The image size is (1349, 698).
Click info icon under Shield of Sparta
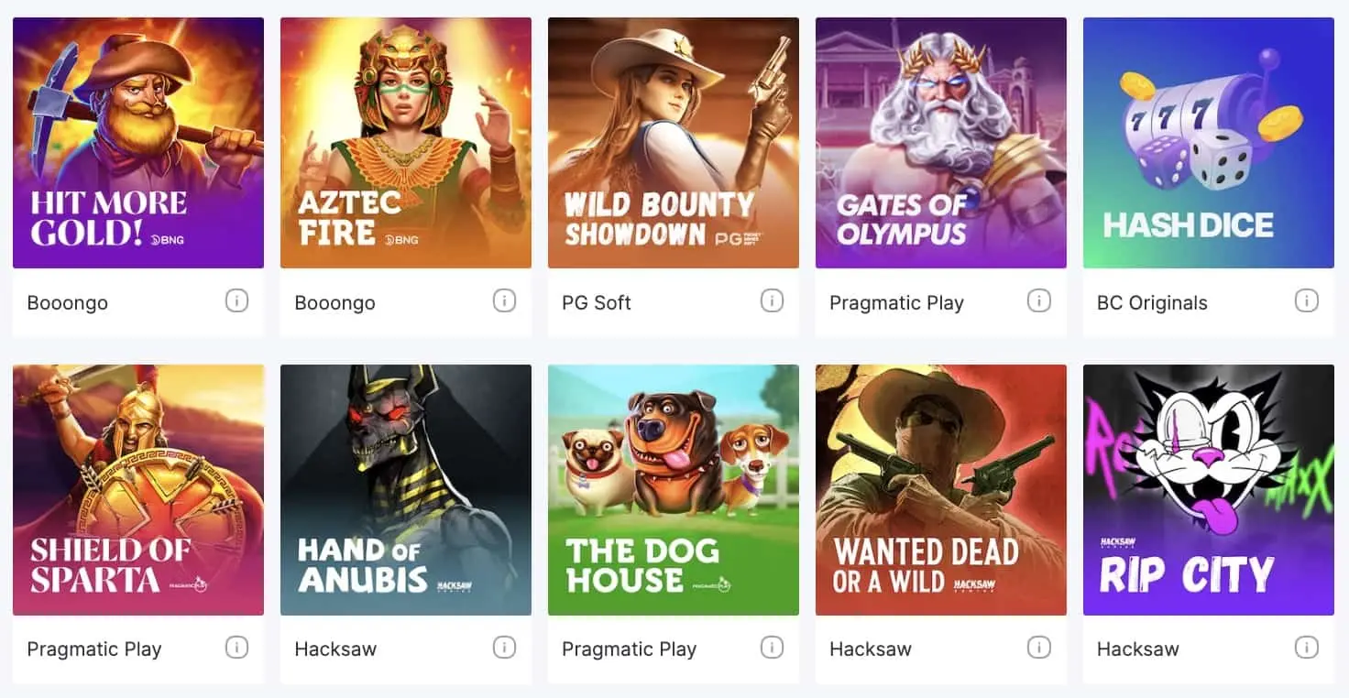[236, 648]
